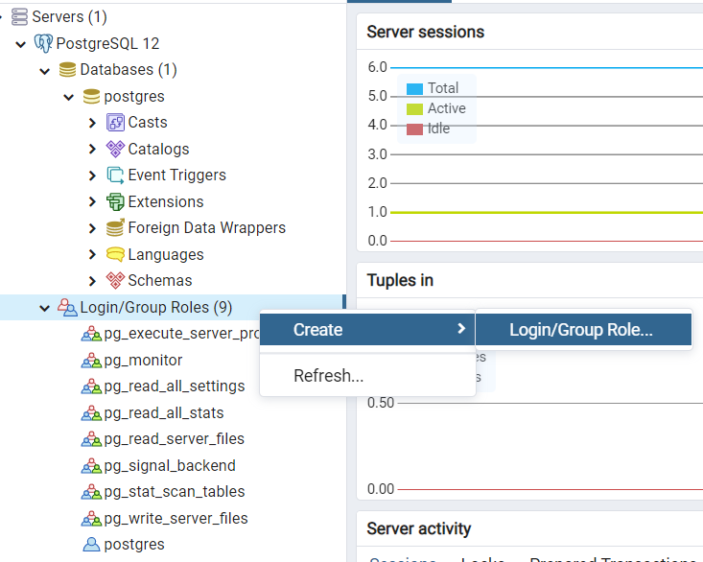Click the Extensions puzzle icon
This screenshot has width=703, height=562.
pos(115,201)
